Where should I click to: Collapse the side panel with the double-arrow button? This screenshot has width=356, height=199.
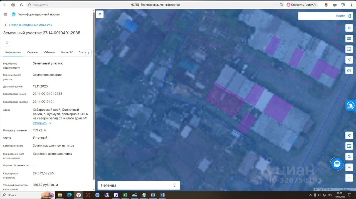click(x=100, y=14)
